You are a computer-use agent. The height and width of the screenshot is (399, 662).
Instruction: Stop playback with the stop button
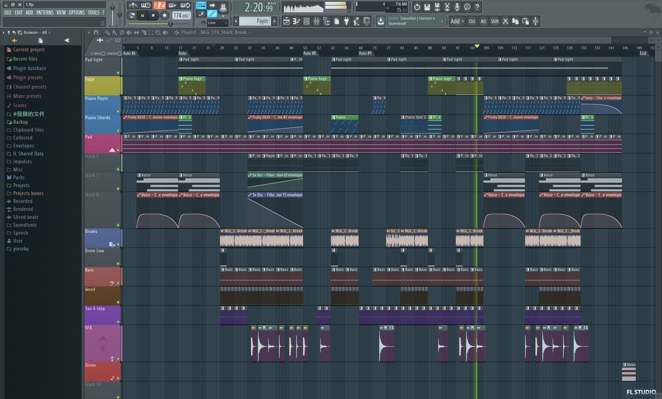(x=153, y=15)
